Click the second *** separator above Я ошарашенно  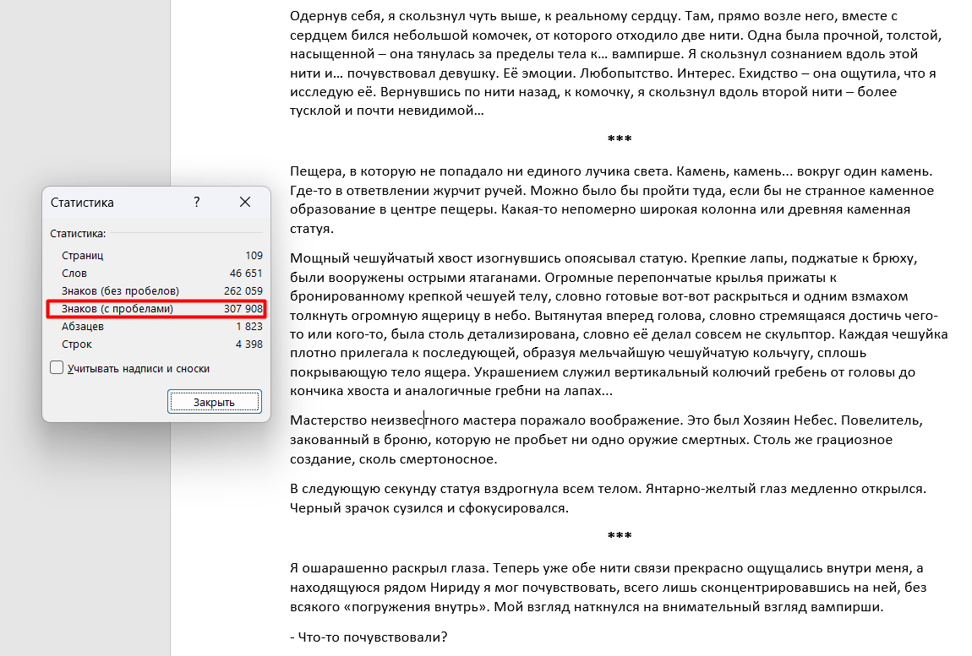620,536
